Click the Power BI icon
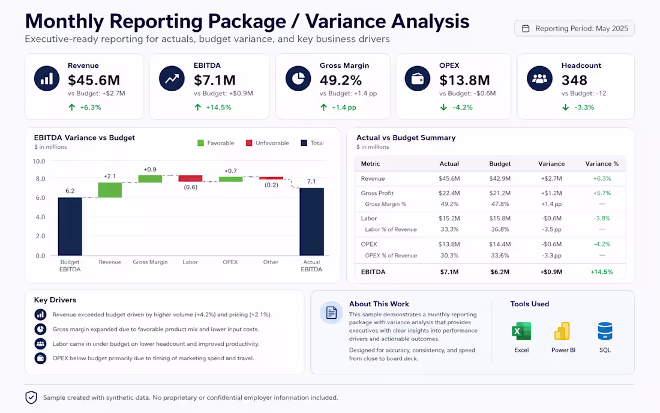This screenshot has width=660, height=413. coord(562,331)
